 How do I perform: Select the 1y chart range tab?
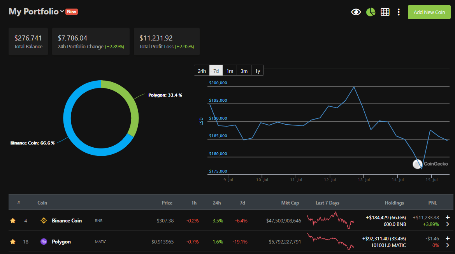pos(257,71)
